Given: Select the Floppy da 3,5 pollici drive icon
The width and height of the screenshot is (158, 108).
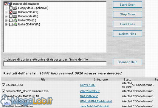Looking at the screenshot, I should pyautogui.click(x=15, y=8).
